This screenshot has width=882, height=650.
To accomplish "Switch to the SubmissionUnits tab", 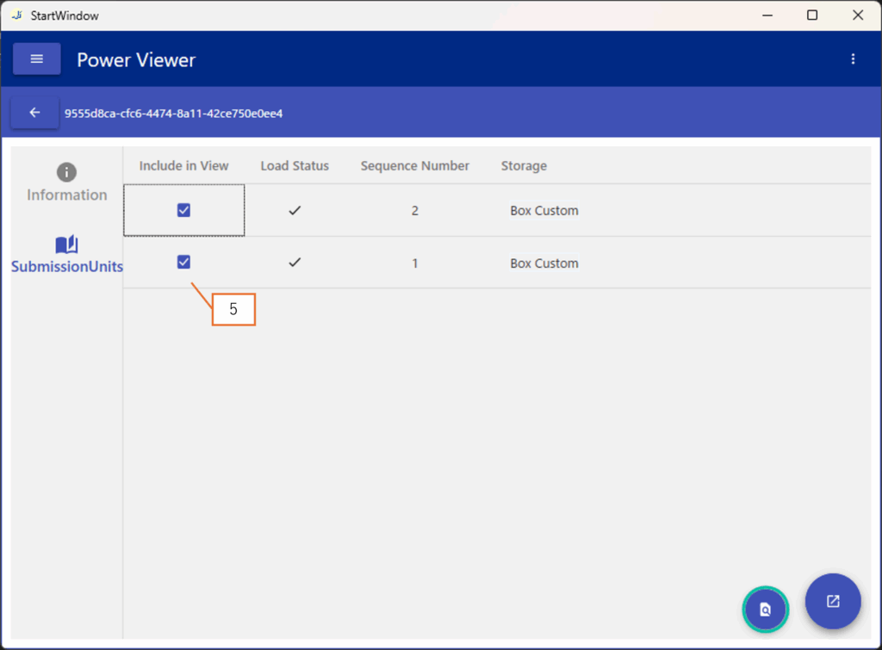I will [66, 255].
